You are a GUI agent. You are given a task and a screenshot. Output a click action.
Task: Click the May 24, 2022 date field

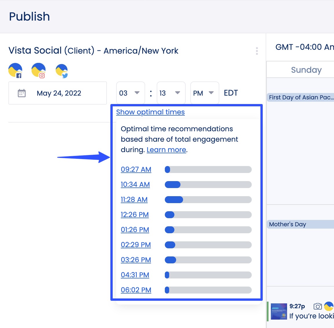pyautogui.click(x=59, y=93)
